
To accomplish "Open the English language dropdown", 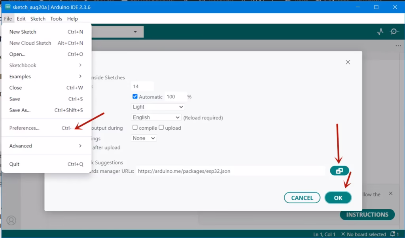I will click(x=156, y=117).
